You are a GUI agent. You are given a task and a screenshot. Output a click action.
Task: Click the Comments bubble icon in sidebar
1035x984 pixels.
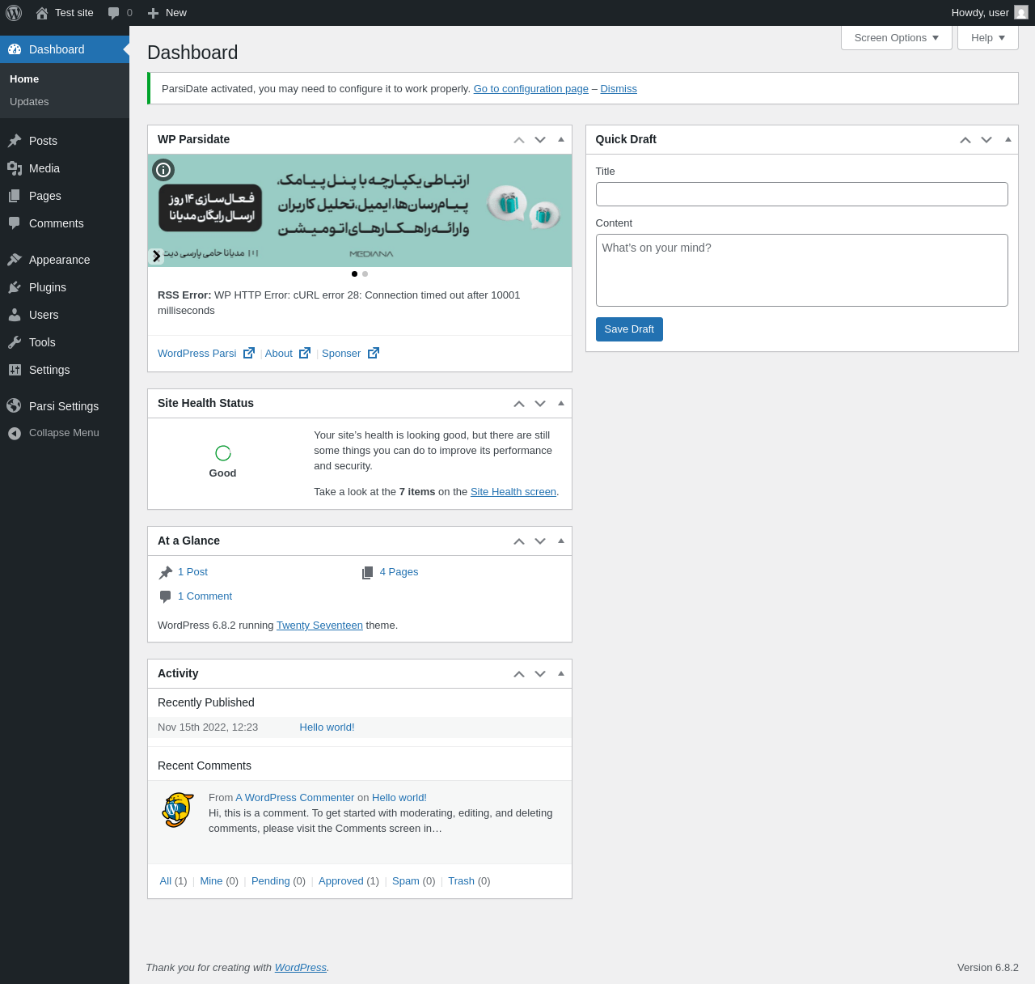point(15,223)
